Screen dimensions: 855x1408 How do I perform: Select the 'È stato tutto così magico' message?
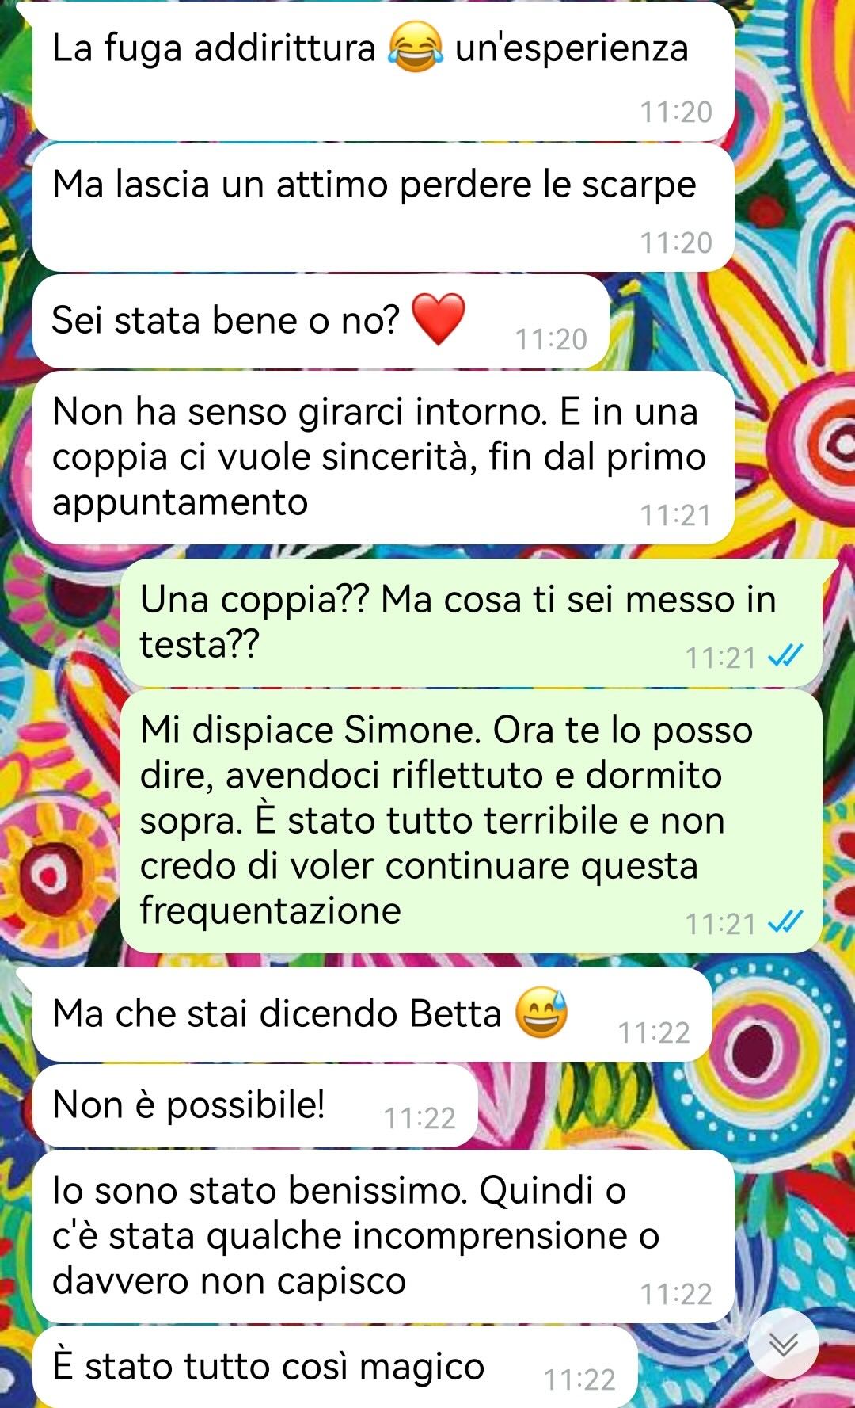click(335, 1368)
